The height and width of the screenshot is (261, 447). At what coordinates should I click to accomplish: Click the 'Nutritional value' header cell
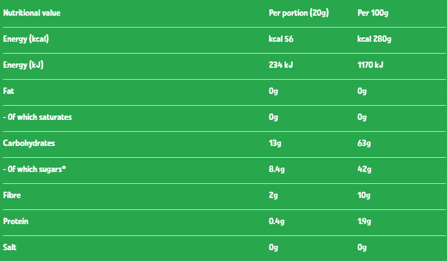click(32, 13)
